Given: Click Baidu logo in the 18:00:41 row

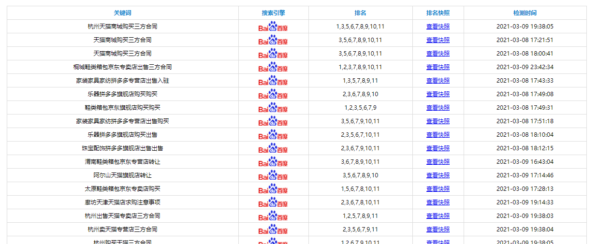Looking at the screenshot, I should 273,54.
